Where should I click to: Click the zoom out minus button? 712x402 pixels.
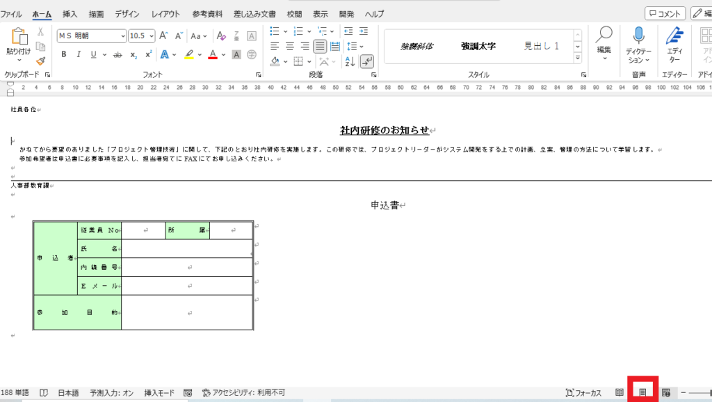point(683,392)
